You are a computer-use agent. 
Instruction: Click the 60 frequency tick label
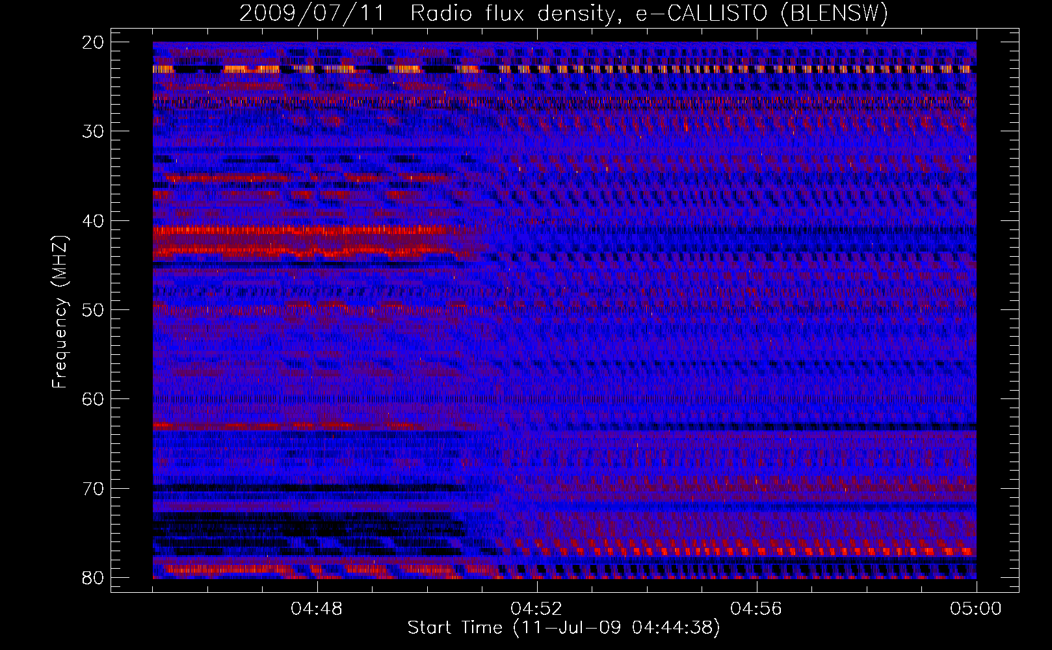coord(94,399)
